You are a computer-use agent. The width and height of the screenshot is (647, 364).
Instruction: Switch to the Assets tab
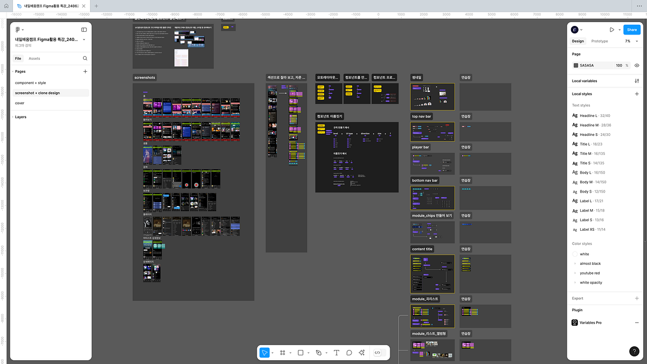35,58
